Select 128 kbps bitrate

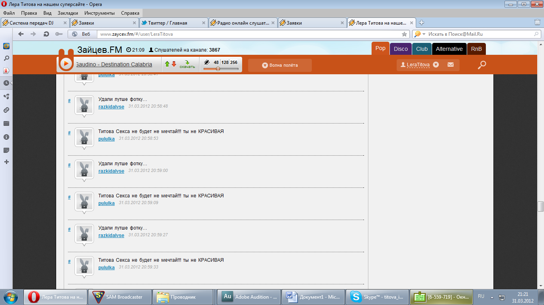(x=225, y=62)
